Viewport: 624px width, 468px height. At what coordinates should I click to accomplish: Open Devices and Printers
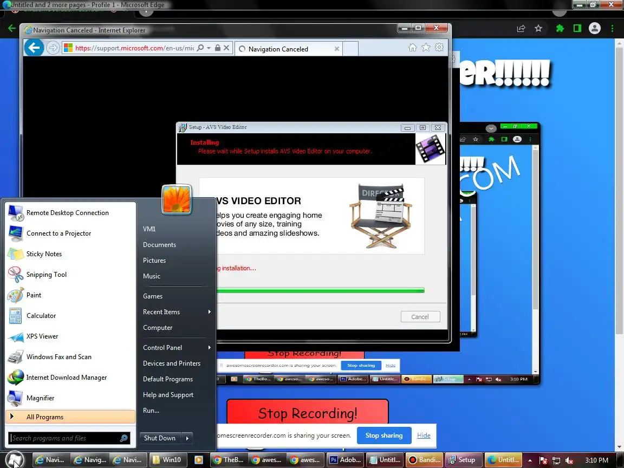point(172,363)
